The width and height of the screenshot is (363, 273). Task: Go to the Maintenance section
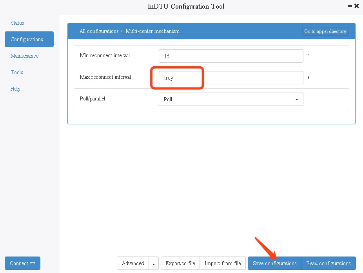(24, 56)
